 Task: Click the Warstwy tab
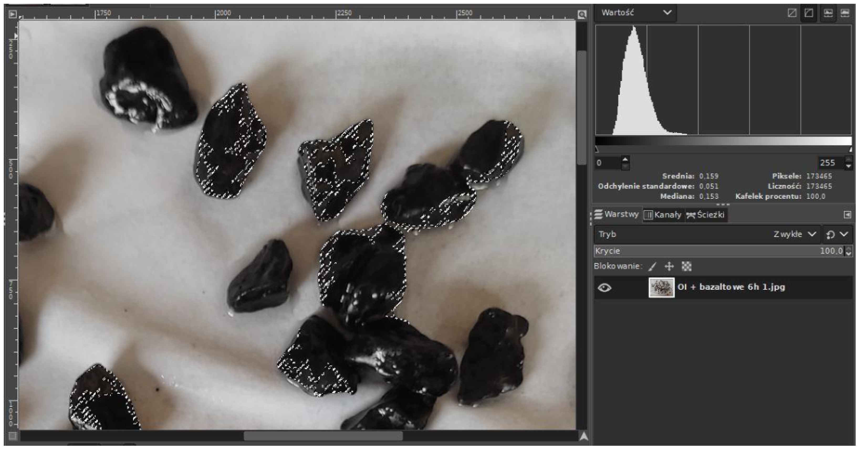[x=617, y=214]
